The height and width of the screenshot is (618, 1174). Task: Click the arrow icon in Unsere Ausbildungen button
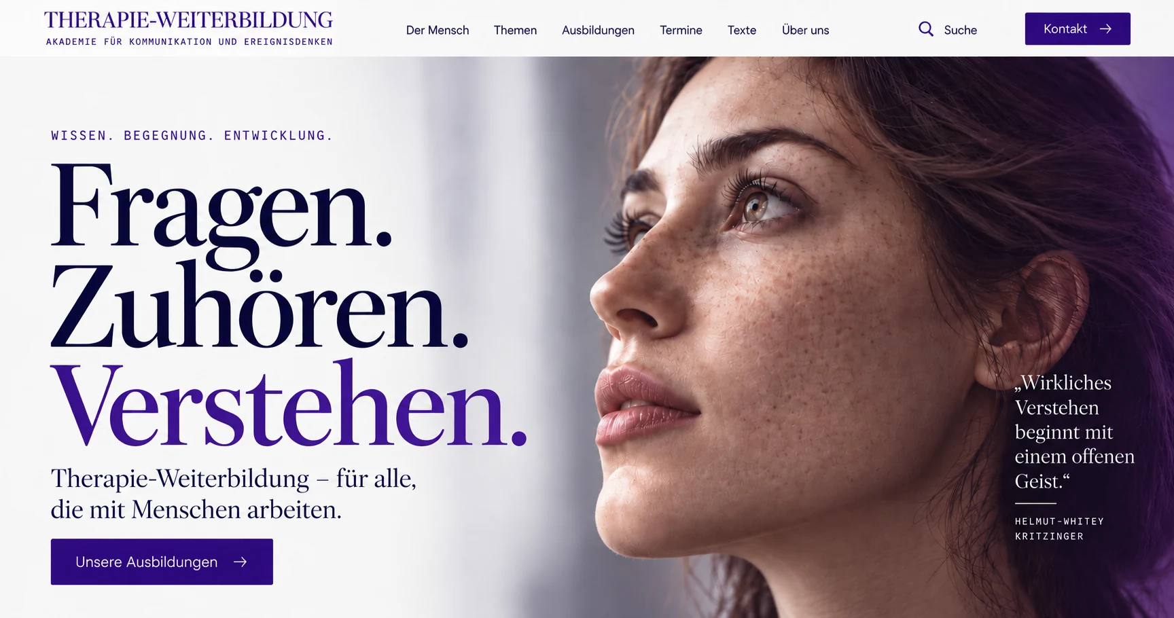240,562
